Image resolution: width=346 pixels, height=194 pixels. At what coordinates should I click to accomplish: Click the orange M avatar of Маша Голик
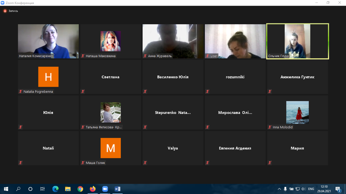pyautogui.click(x=111, y=148)
